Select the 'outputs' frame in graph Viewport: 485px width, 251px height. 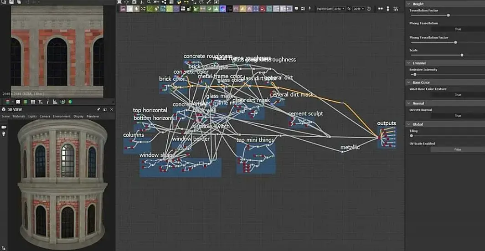pyautogui.click(x=387, y=137)
